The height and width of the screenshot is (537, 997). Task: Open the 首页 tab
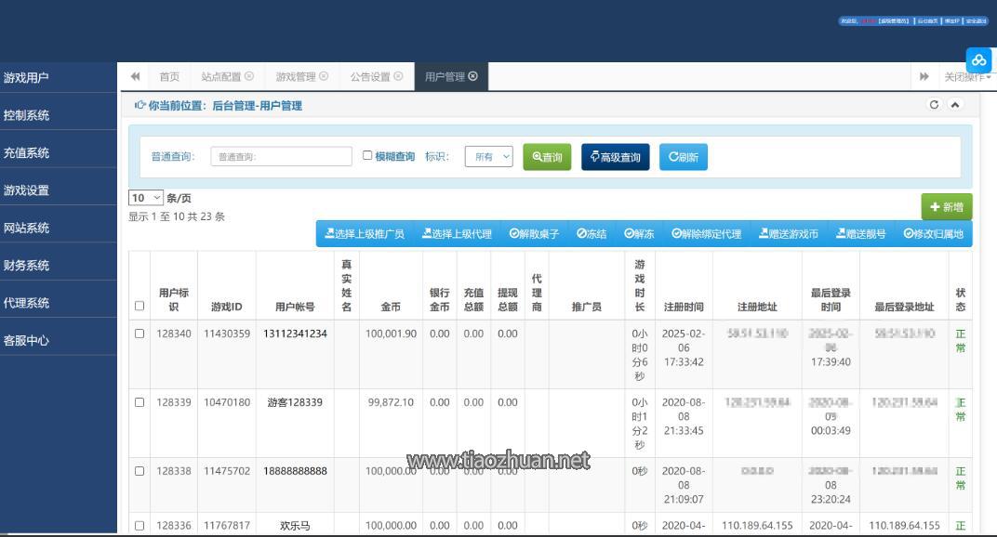(x=169, y=77)
